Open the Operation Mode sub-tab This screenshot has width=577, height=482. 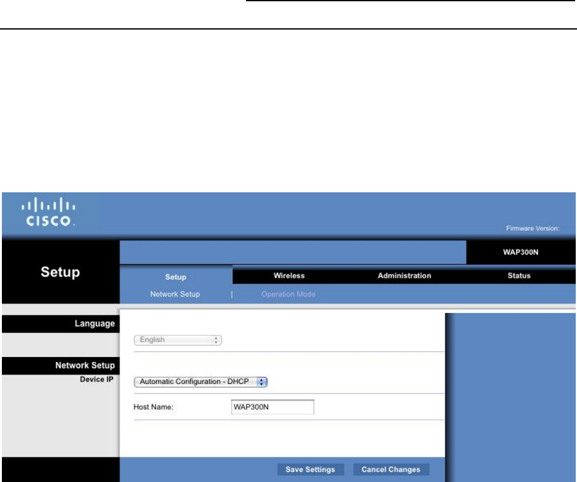click(x=288, y=294)
